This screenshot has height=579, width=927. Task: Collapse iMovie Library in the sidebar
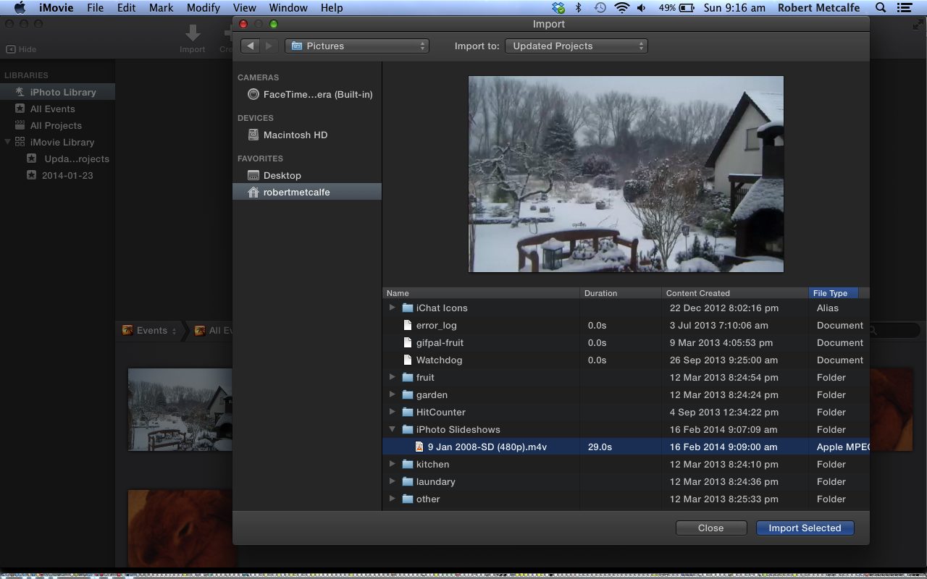click(x=8, y=142)
